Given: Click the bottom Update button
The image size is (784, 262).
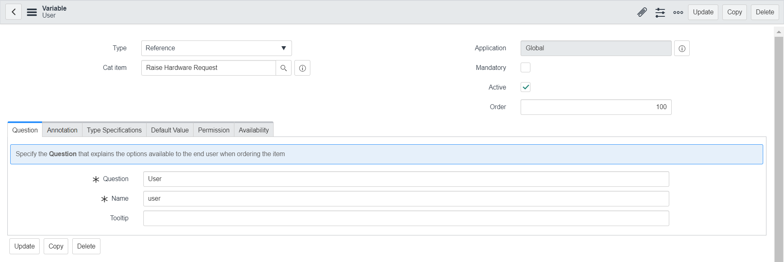Looking at the screenshot, I should click(24, 246).
